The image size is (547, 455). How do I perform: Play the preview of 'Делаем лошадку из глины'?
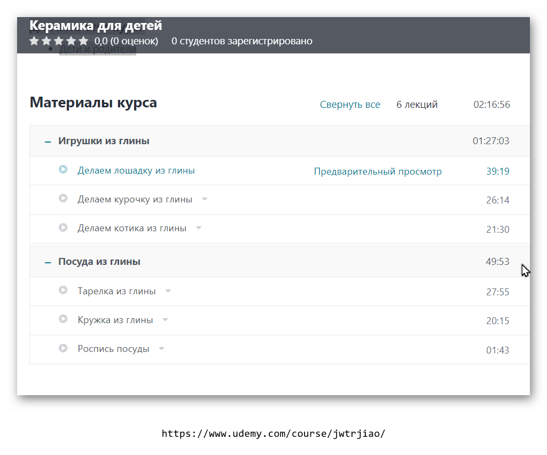63,169
